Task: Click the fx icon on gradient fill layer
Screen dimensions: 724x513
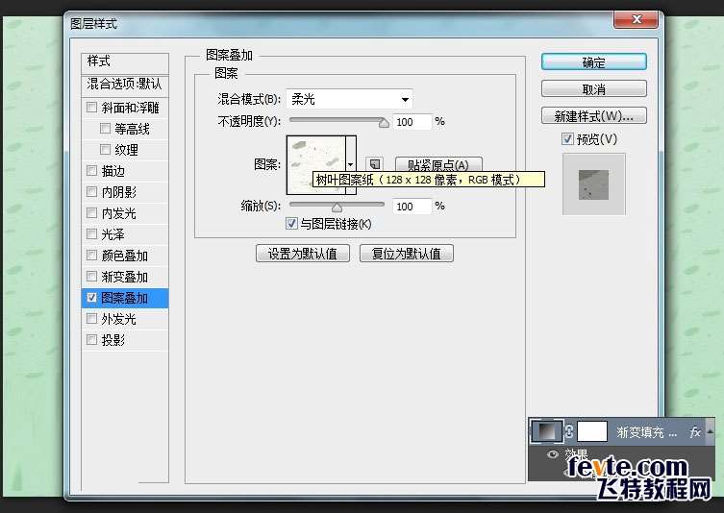Action: pyautogui.click(x=695, y=431)
